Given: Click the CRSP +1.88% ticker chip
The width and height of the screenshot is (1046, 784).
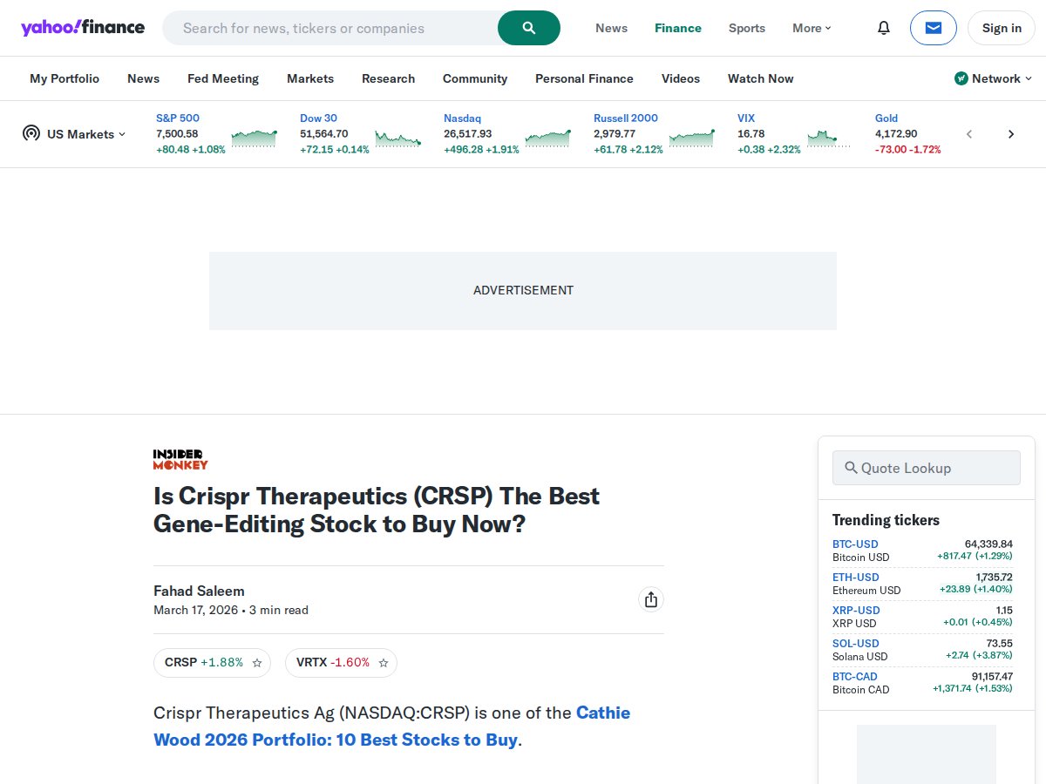Looking at the screenshot, I should point(212,663).
